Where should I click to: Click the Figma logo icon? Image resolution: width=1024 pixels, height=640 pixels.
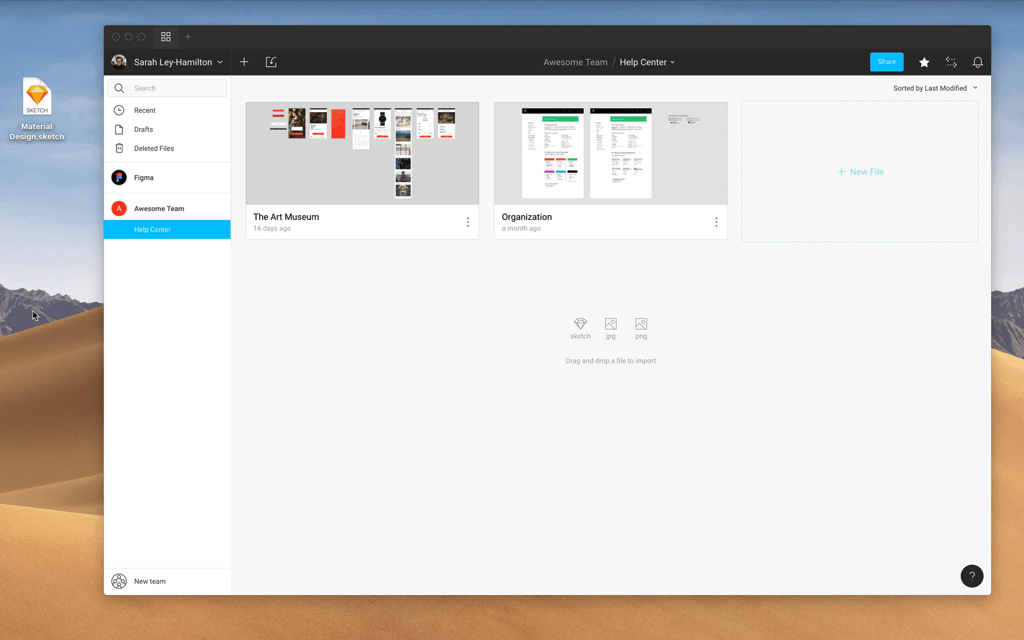[119, 177]
